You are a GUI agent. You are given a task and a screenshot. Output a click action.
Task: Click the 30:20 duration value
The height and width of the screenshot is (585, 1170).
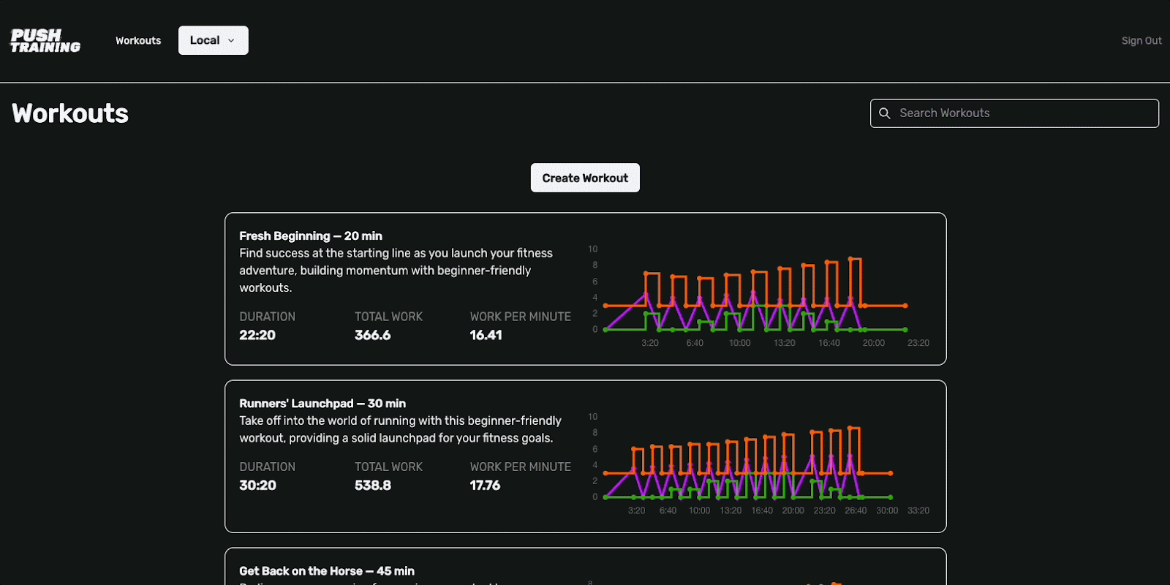click(x=258, y=486)
